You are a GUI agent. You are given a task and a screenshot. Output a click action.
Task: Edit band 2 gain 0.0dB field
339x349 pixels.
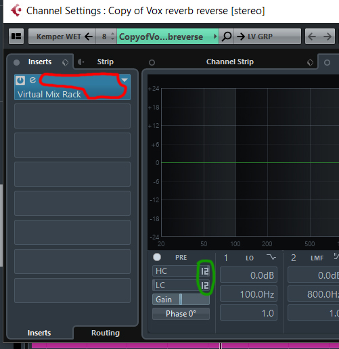(x=313, y=275)
